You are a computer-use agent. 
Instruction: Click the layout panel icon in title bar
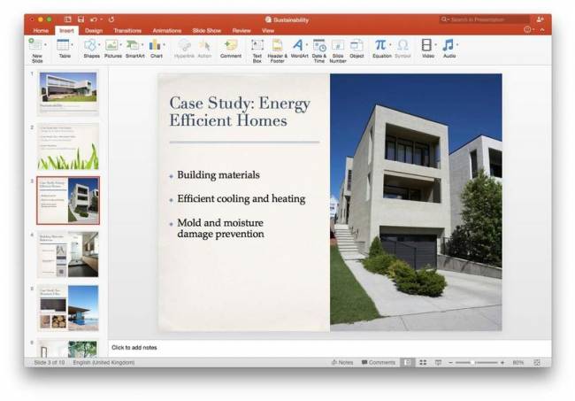point(67,19)
